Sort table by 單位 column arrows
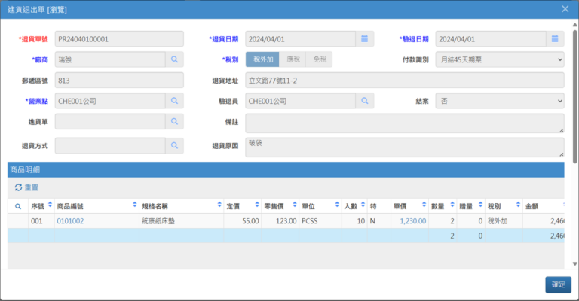The image size is (579, 301). tap(337, 205)
